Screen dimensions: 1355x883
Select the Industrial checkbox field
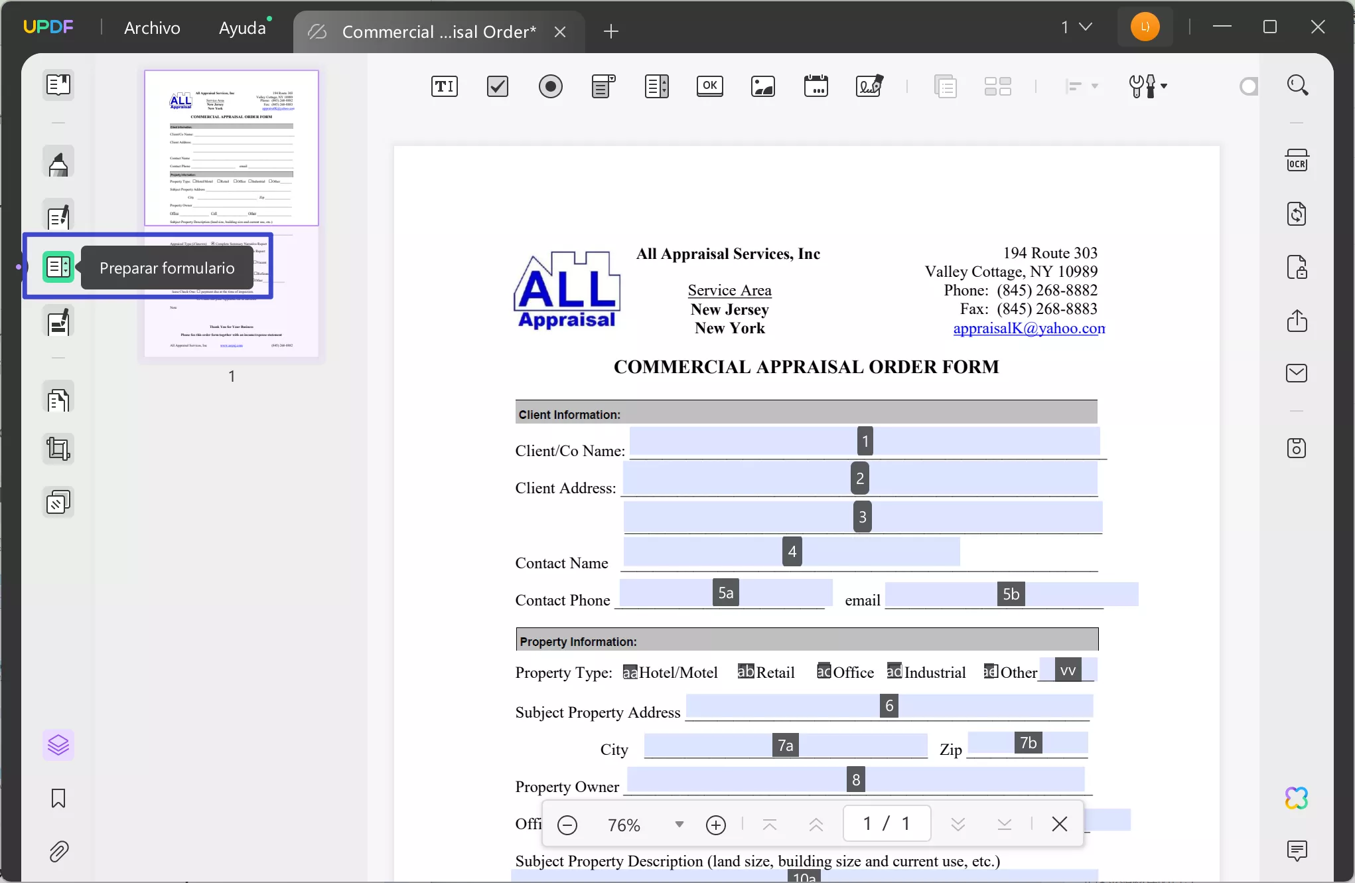click(x=894, y=671)
